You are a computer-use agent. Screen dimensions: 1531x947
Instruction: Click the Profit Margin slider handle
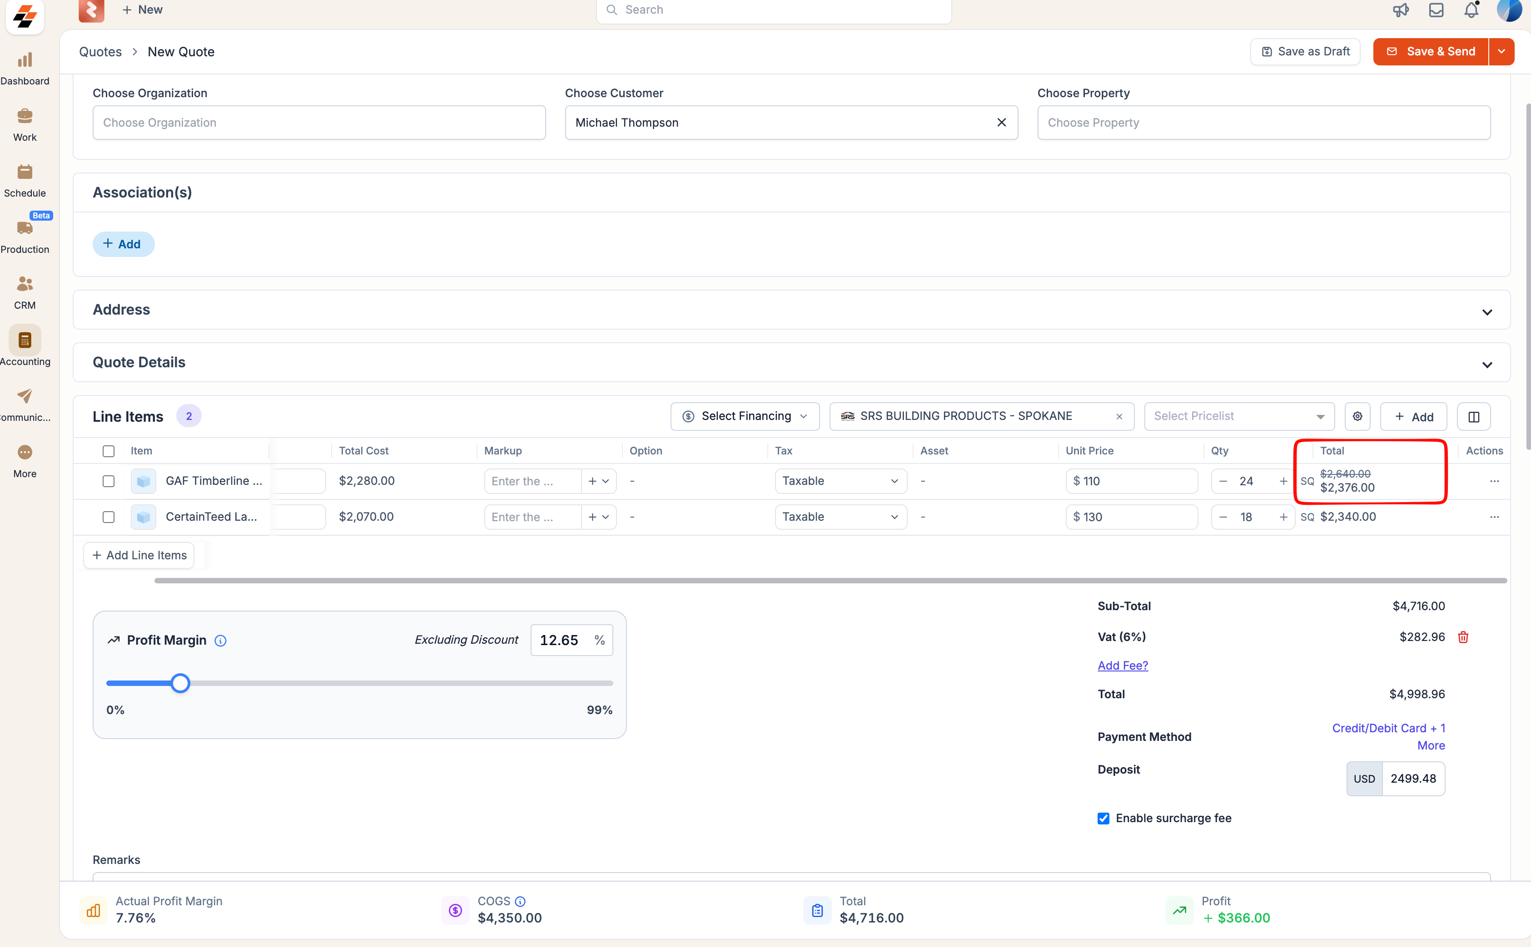(180, 683)
